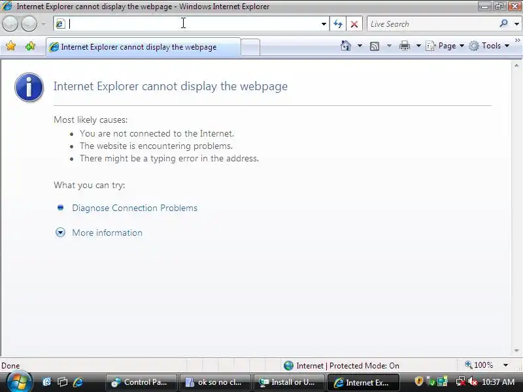Click the scroll up arrow

516,66
